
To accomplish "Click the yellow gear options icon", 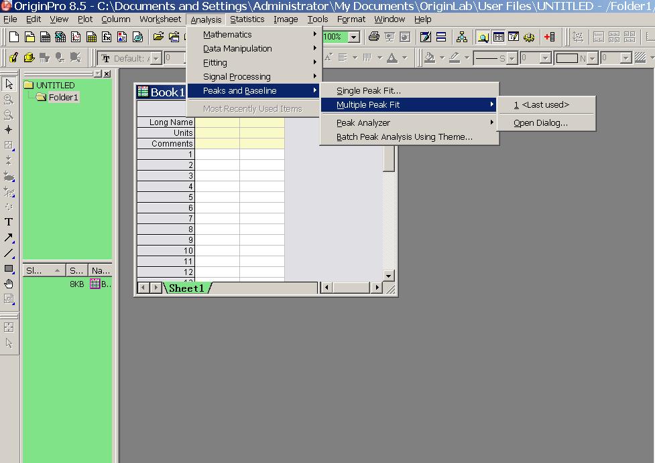I will coord(529,37).
